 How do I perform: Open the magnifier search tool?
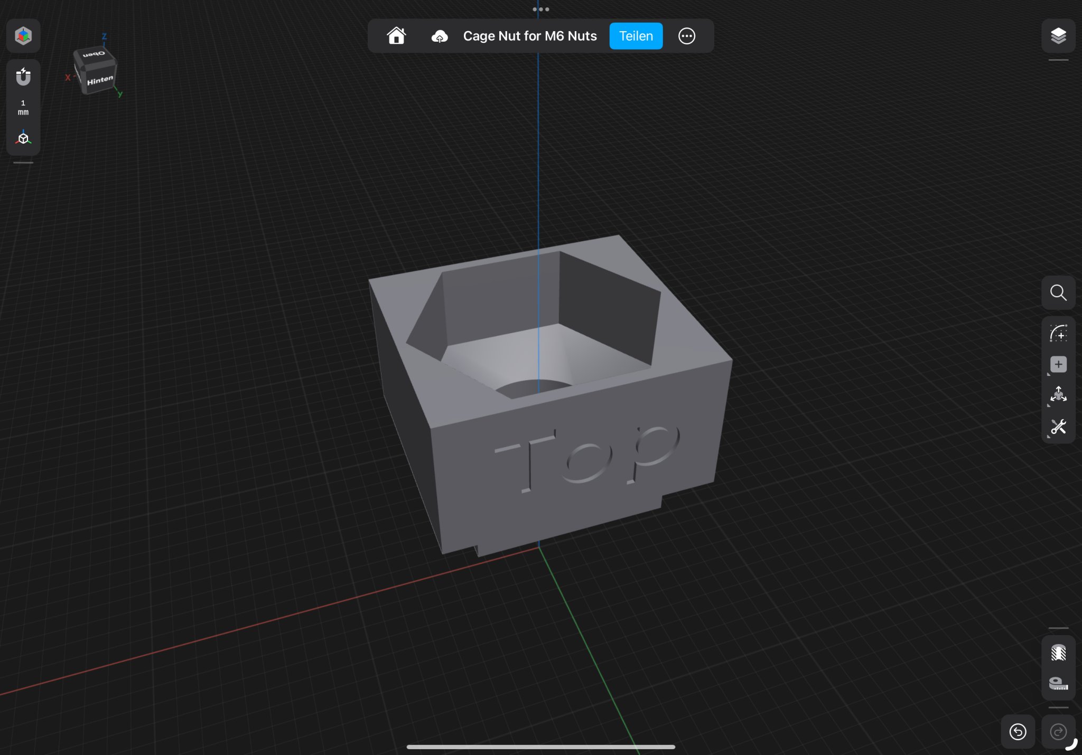tap(1058, 292)
